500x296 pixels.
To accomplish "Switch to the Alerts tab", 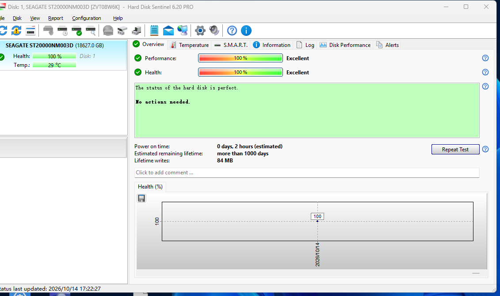I will coord(387,45).
